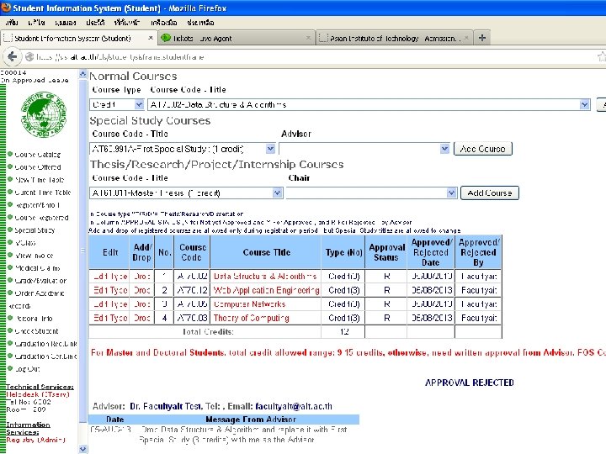The height and width of the screenshot is (454, 606).
Task: Click Theory of Computing course title
Action: [x=251, y=318]
